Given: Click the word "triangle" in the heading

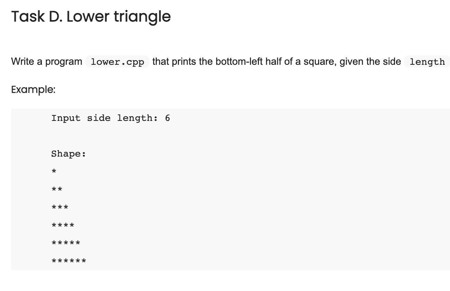Looking at the screenshot, I should coord(142,17).
